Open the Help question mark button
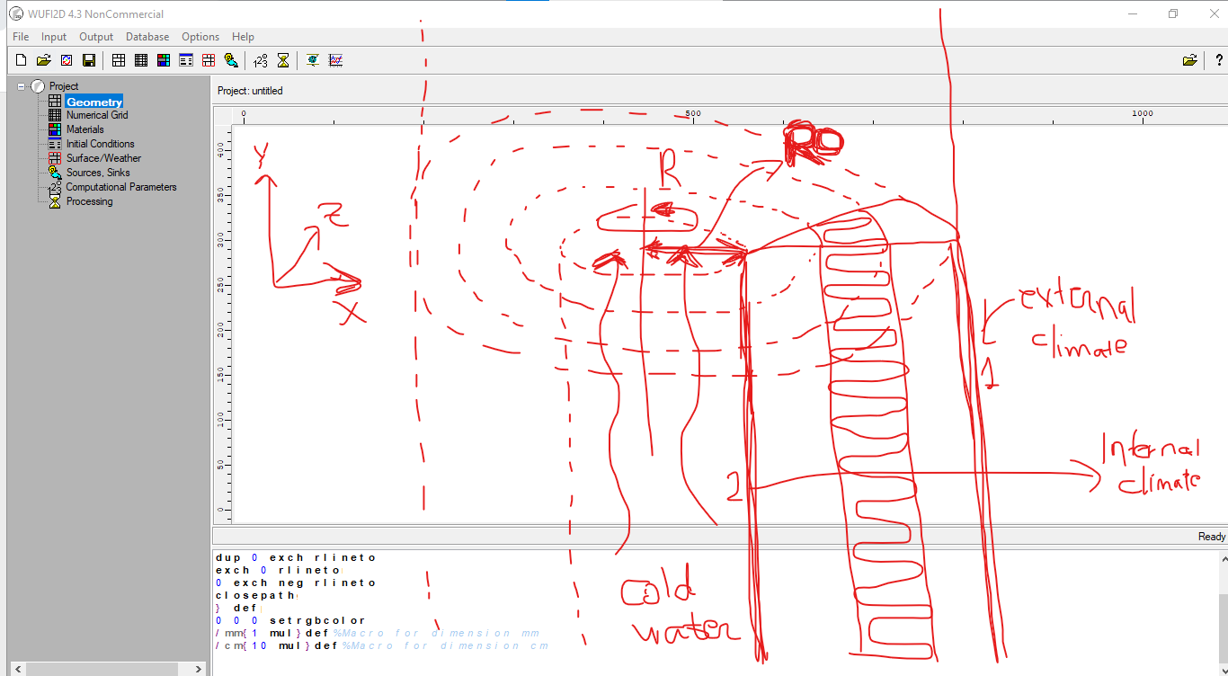This screenshot has width=1228, height=676. tap(1218, 60)
